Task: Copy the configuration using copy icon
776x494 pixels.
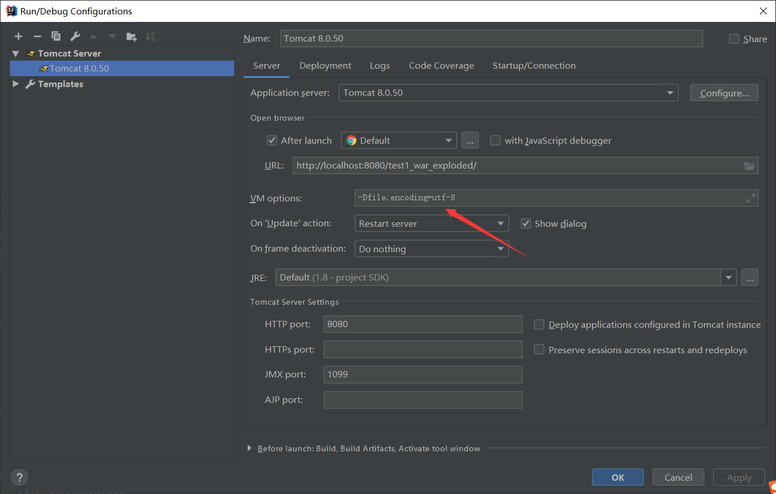Action: (x=56, y=36)
